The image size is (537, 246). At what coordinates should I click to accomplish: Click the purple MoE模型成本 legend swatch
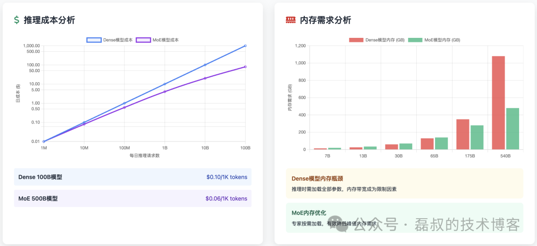144,40
